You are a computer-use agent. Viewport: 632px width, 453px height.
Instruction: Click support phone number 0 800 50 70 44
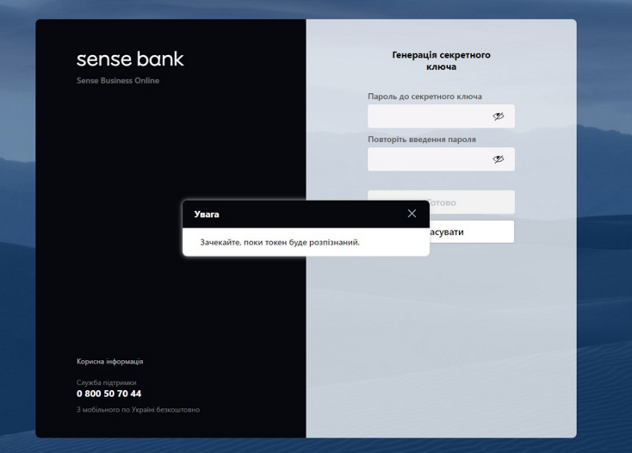coord(109,393)
